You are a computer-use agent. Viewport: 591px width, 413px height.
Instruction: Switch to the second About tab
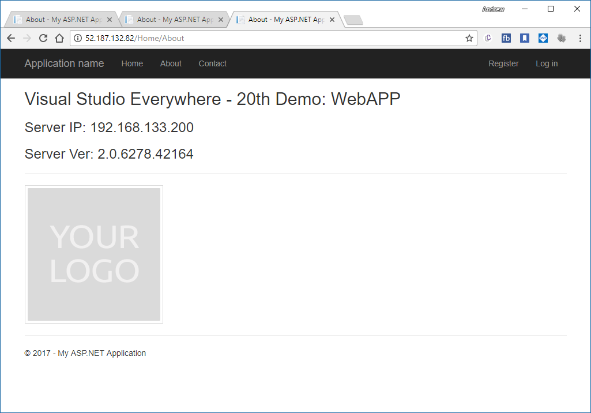[169, 20]
